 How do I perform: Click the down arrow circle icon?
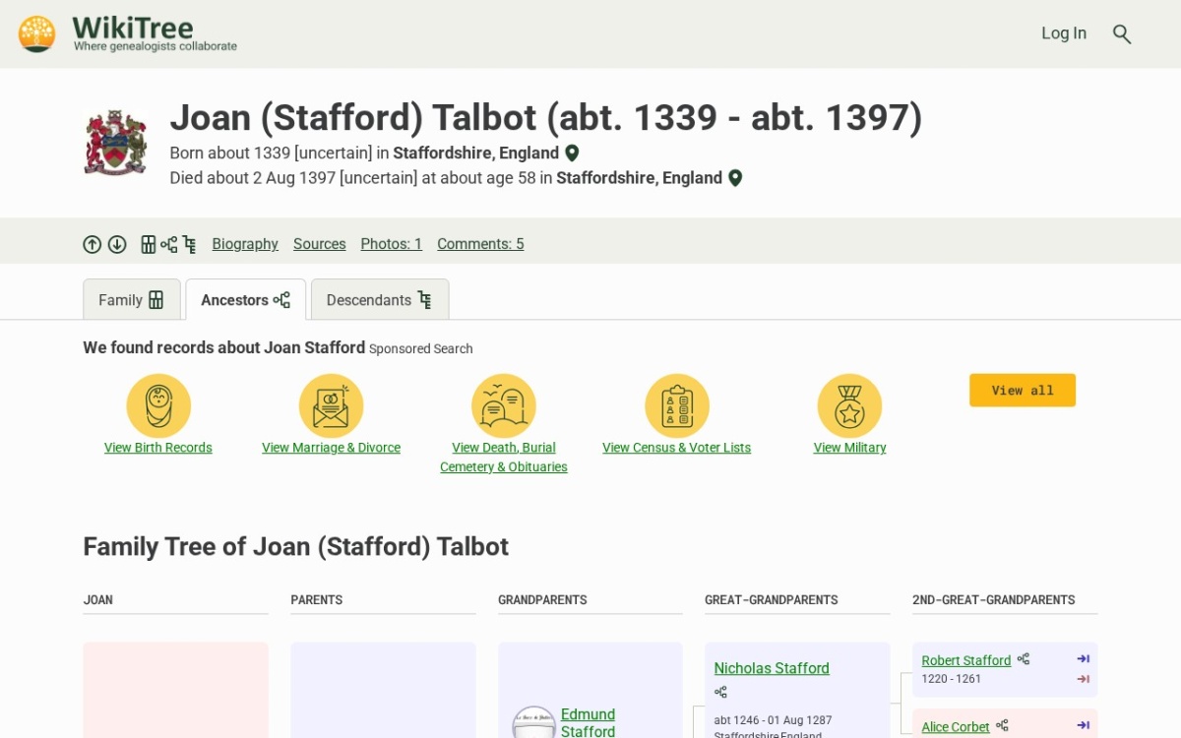(117, 244)
